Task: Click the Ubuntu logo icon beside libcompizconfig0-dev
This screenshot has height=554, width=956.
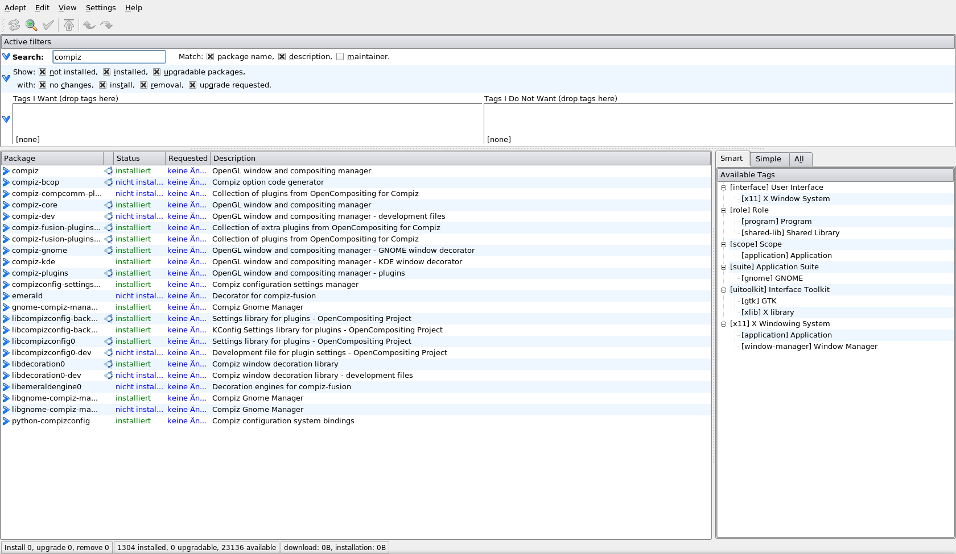Action: point(108,353)
